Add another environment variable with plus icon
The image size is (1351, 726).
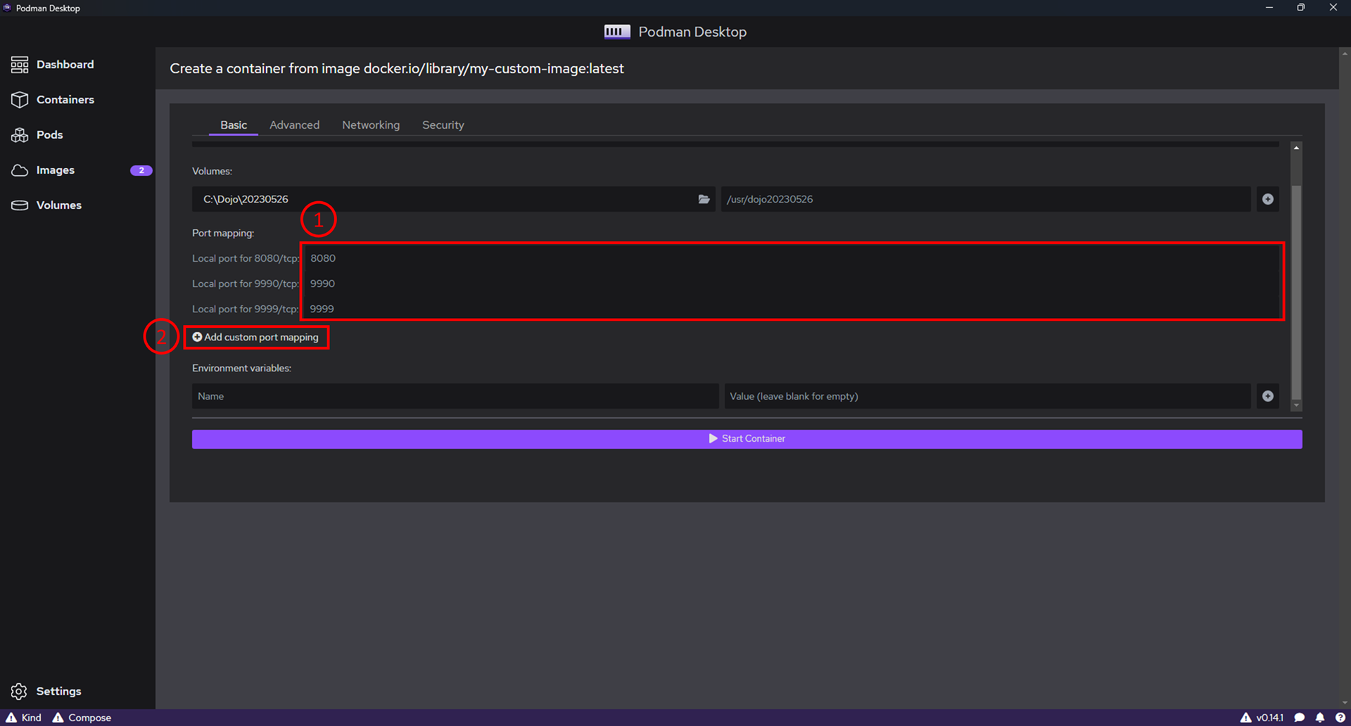(x=1268, y=396)
